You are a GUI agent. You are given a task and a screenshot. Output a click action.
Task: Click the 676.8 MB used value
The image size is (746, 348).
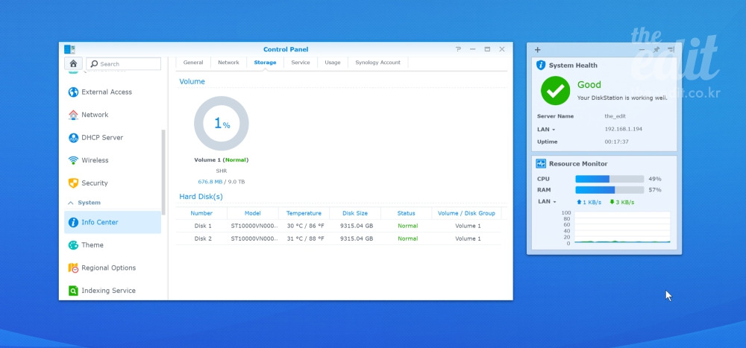210,182
